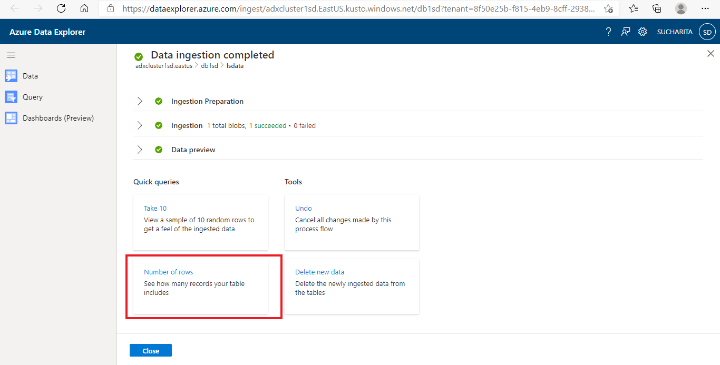Open the Collections icon in browser toolbar

click(656, 8)
